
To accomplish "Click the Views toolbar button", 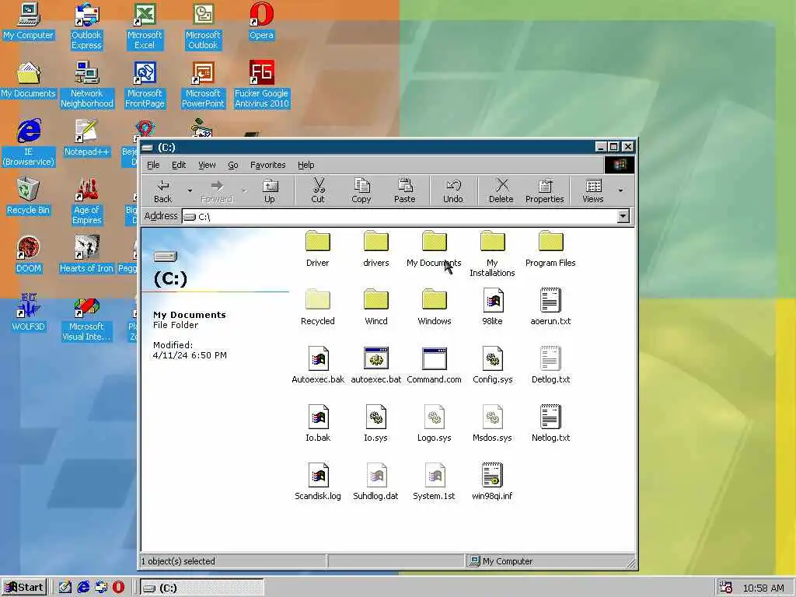I will coord(593,190).
